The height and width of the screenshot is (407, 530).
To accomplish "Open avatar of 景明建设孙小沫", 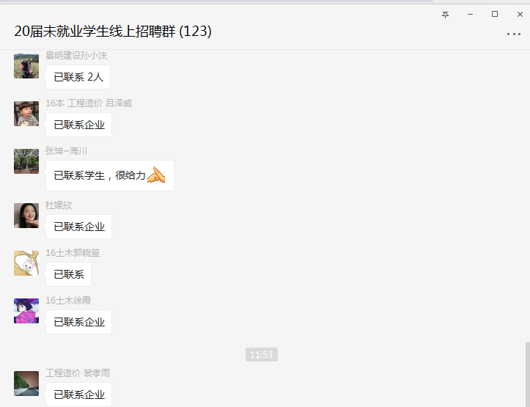I will [26, 66].
